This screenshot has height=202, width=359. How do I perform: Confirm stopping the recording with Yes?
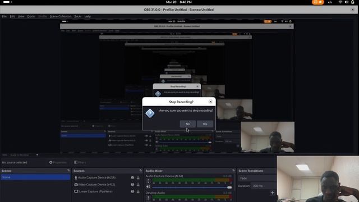pos(205,124)
